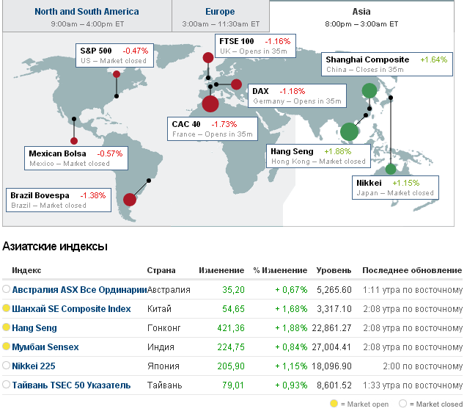Click the Nikkei 225 level 18,096.90
The image size is (467, 417).
[331, 366]
